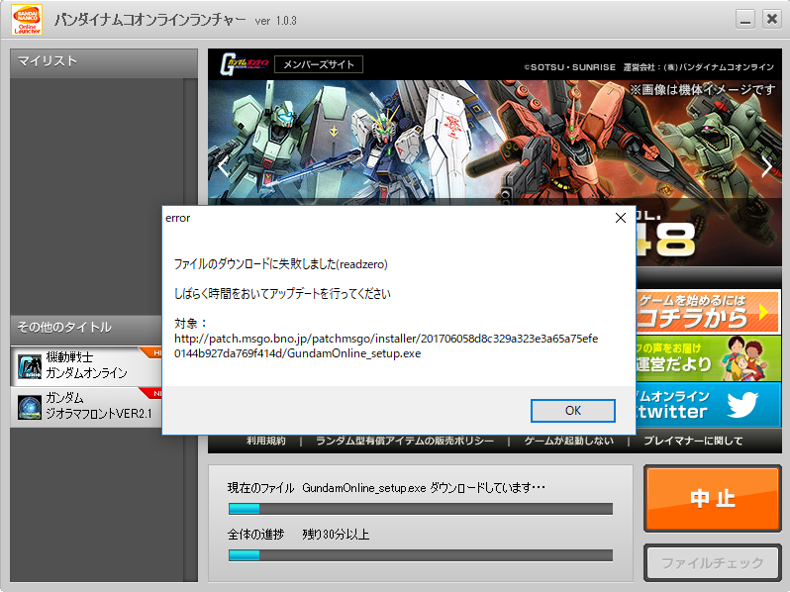Go back with banner left arrow

pyautogui.click(x=223, y=166)
